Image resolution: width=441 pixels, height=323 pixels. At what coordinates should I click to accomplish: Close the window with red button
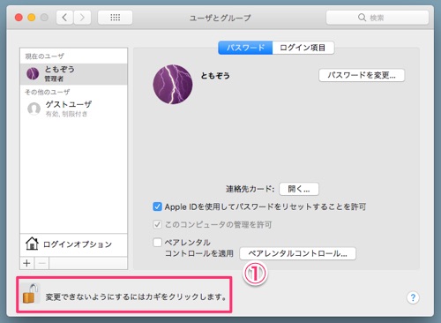19,18
